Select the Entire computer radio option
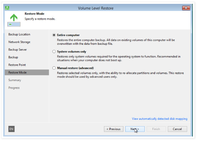Screen dimensions: 197x141 (54, 35)
